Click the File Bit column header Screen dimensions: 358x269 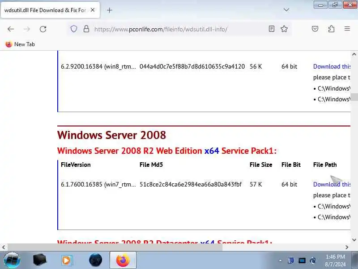pyautogui.click(x=291, y=165)
